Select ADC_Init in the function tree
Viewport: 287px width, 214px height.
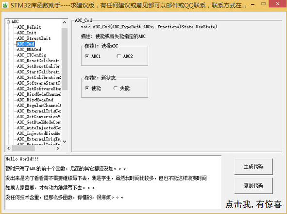pyautogui.click(x=27, y=33)
